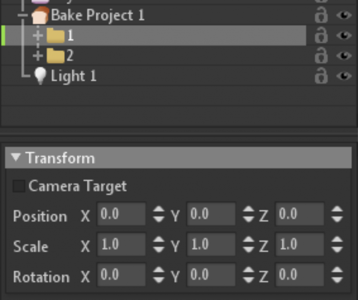Click the Position X input field
Screen dimensions: 358x300
click(x=121, y=214)
